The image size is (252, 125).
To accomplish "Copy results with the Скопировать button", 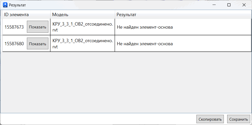I will pos(210,119).
